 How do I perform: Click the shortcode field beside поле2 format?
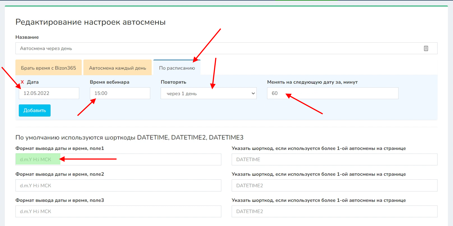[334, 186]
